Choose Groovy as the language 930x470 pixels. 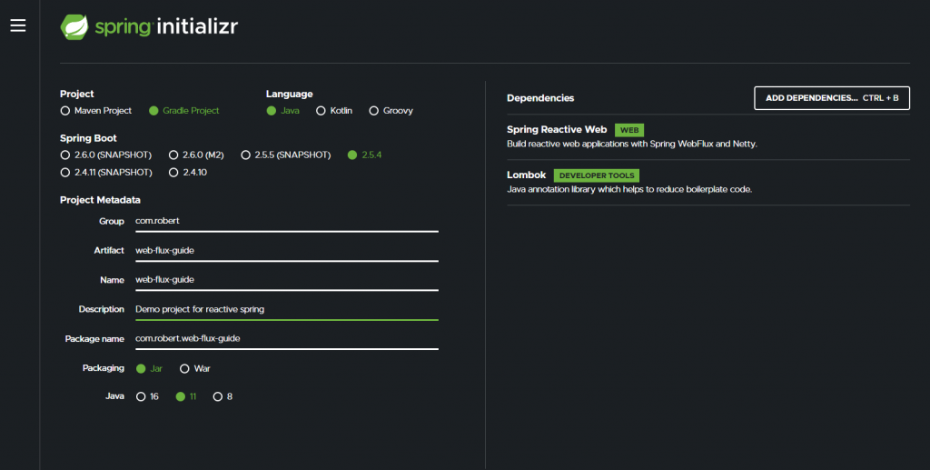(x=391, y=111)
